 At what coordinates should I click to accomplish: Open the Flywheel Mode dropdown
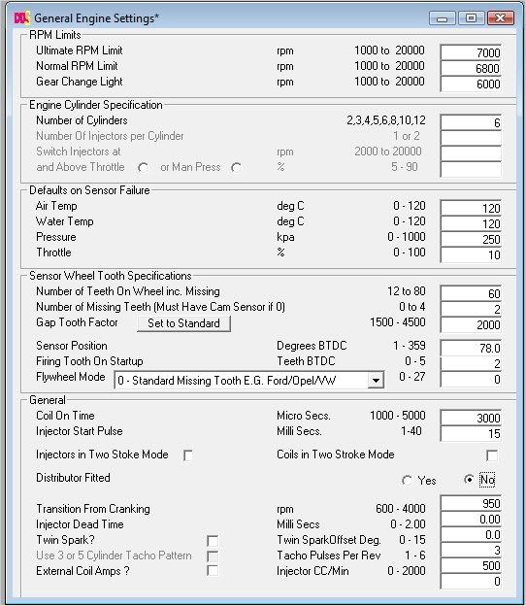[x=376, y=381]
